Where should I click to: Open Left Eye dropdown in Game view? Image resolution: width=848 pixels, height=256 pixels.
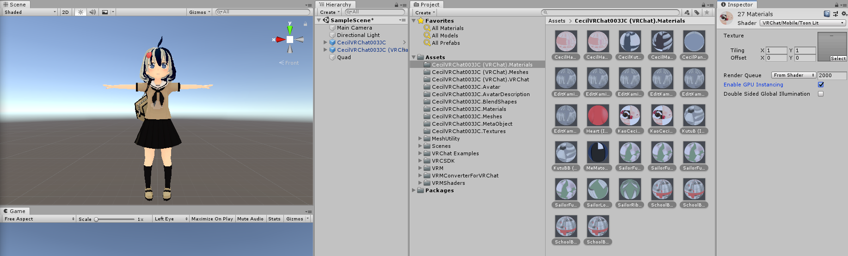tap(171, 219)
